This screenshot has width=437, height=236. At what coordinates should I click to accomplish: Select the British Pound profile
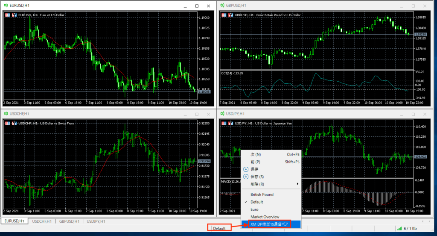point(262,195)
